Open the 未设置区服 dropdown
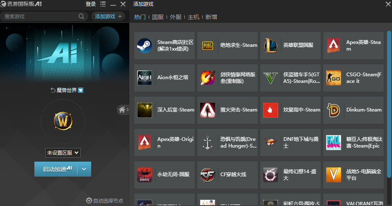392x206 pixels. pyautogui.click(x=63, y=153)
